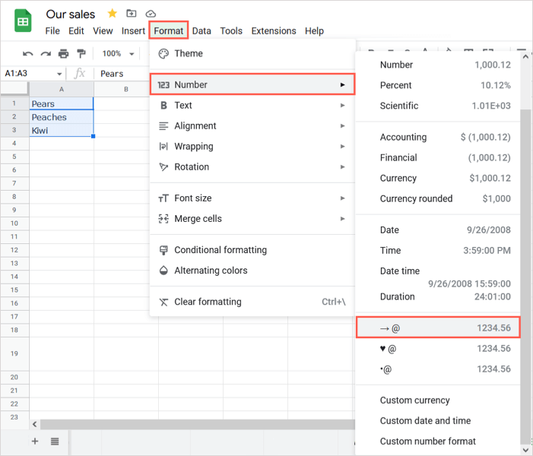This screenshot has height=456, width=533.
Task: Click the redo icon in toolbar
Action: click(x=46, y=54)
